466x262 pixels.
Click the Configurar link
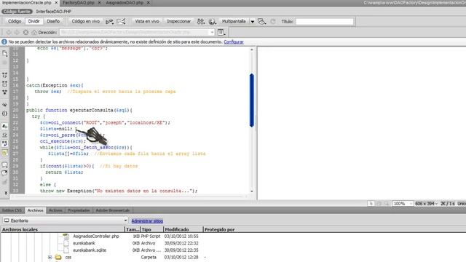[234, 42]
